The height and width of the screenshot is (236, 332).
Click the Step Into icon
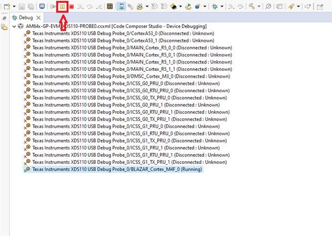(x=81, y=7)
